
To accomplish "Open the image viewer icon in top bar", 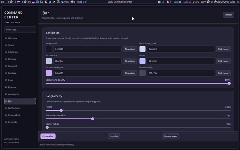I will [x=37, y=2].
